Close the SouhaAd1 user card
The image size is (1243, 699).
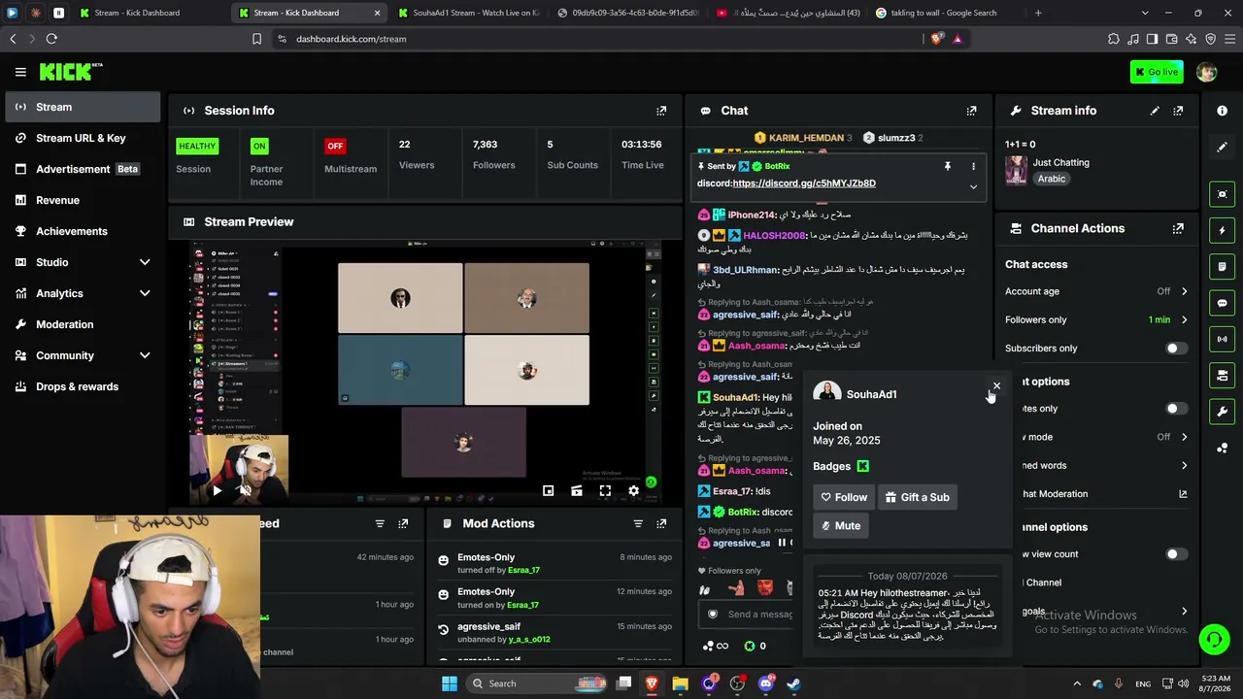pos(996,386)
